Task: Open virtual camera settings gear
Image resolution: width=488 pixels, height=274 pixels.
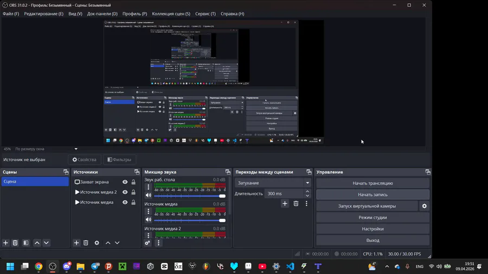Action: pyautogui.click(x=425, y=206)
